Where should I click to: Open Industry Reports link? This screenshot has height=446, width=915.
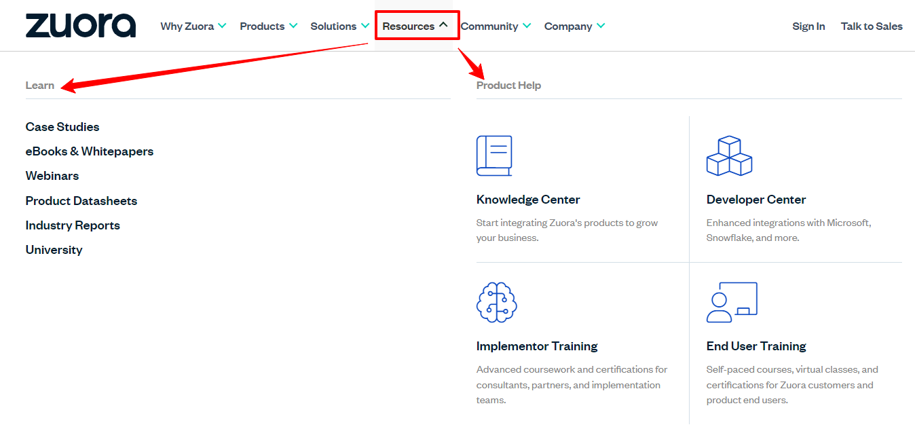[x=73, y=225]
